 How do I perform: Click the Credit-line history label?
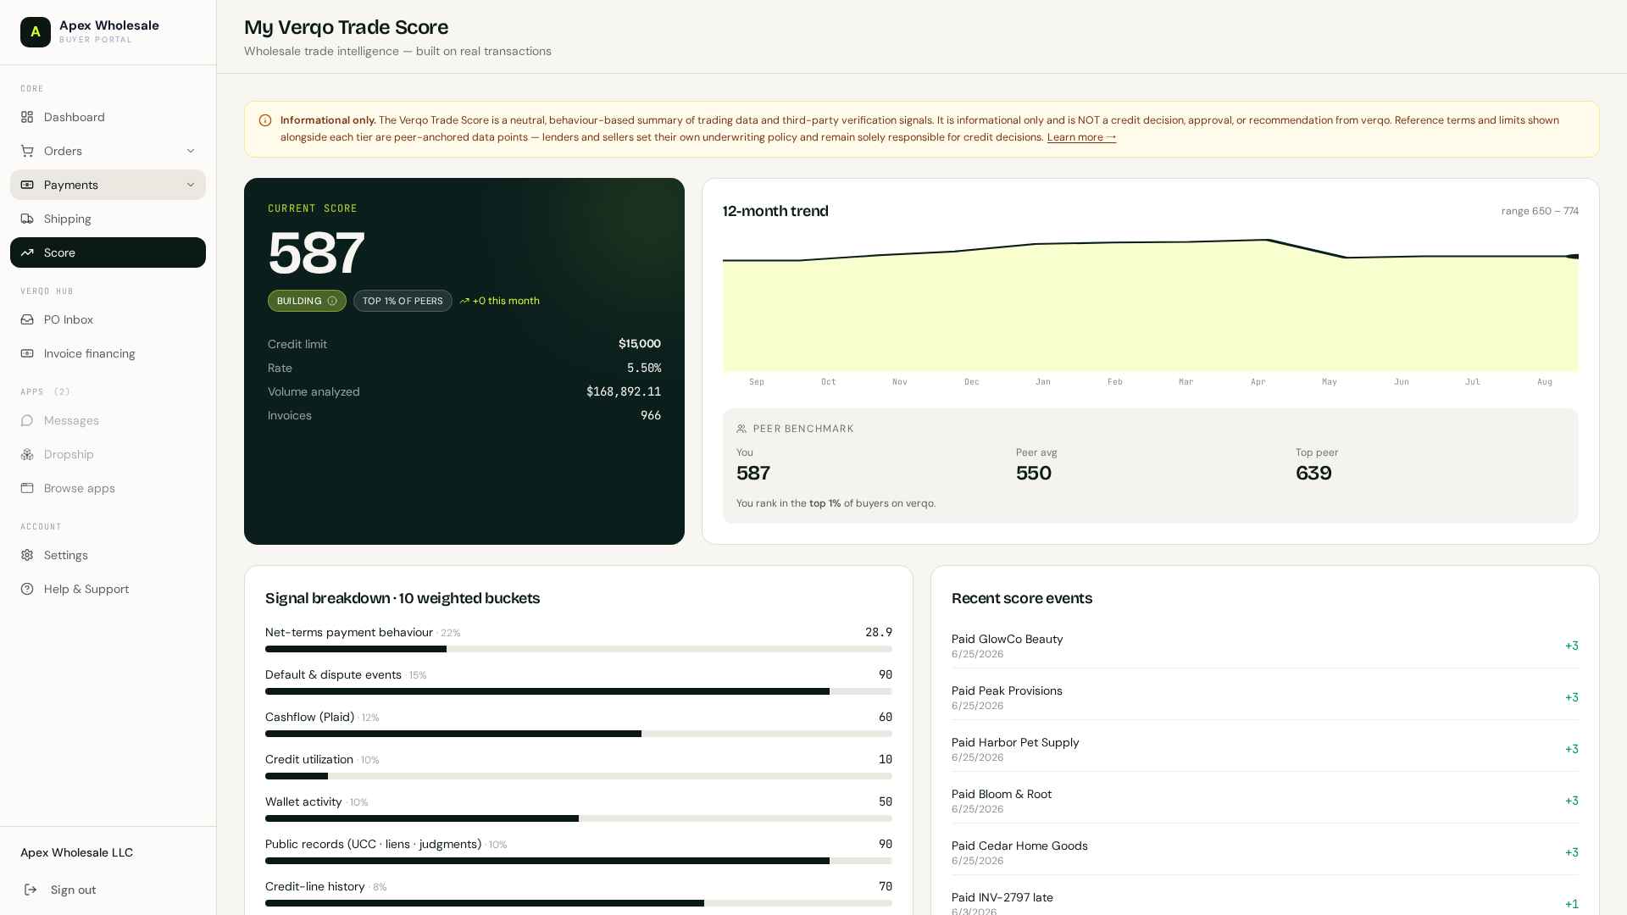(315, 886)
